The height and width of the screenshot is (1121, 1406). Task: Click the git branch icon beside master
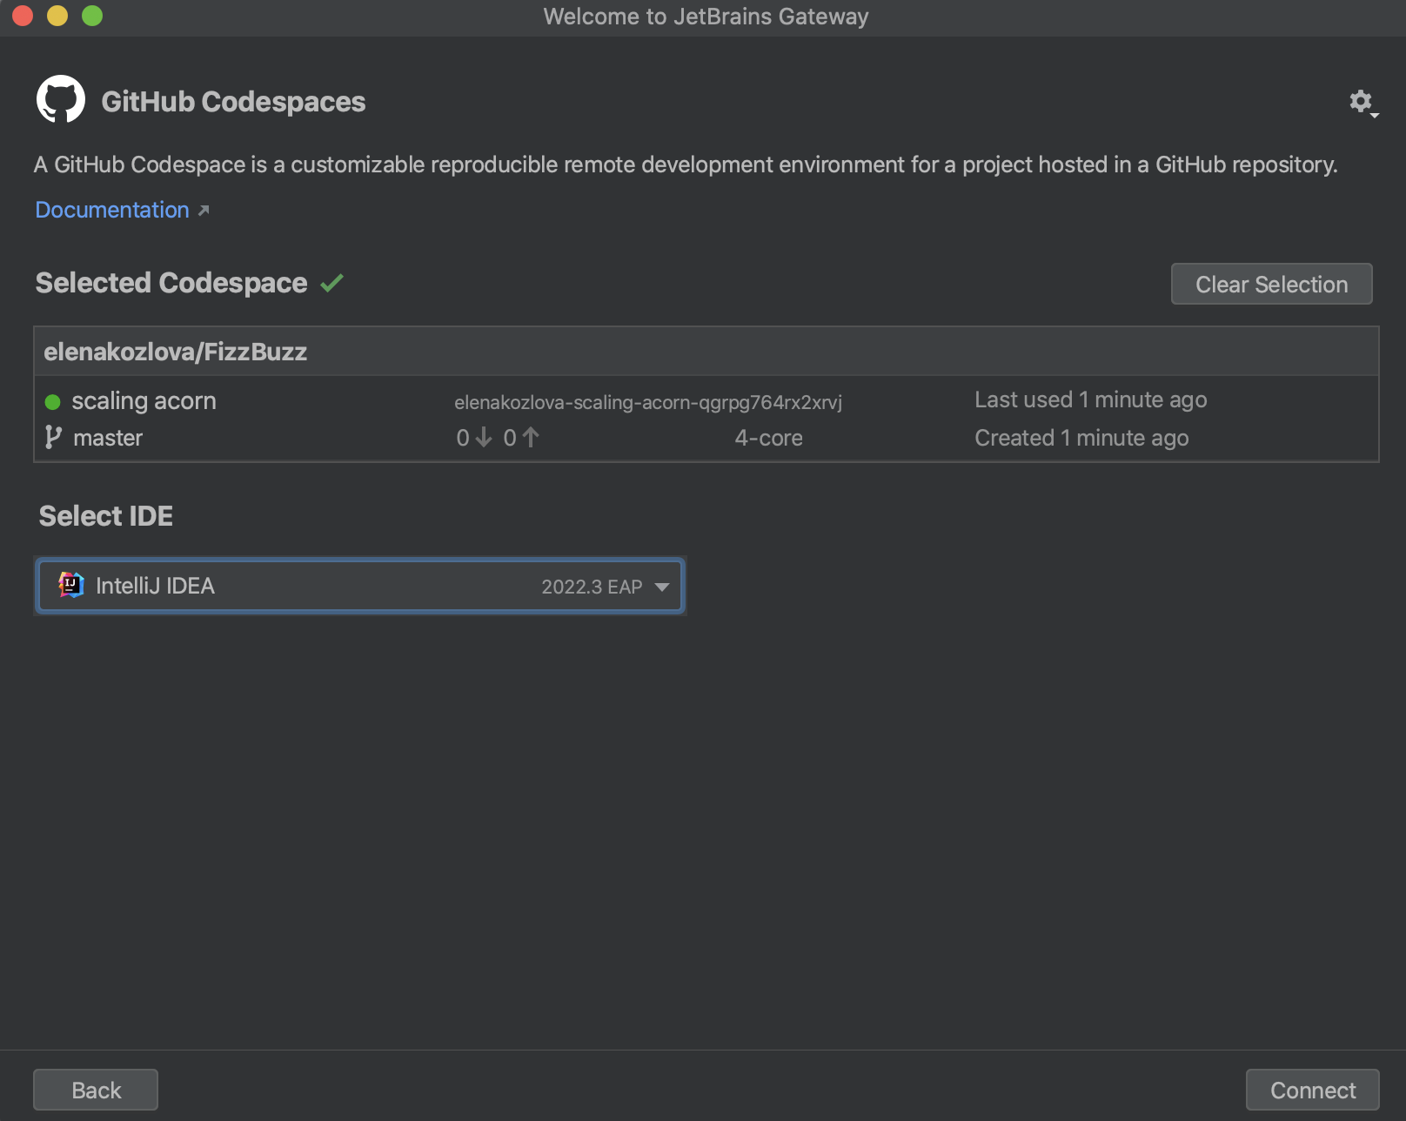53,437
